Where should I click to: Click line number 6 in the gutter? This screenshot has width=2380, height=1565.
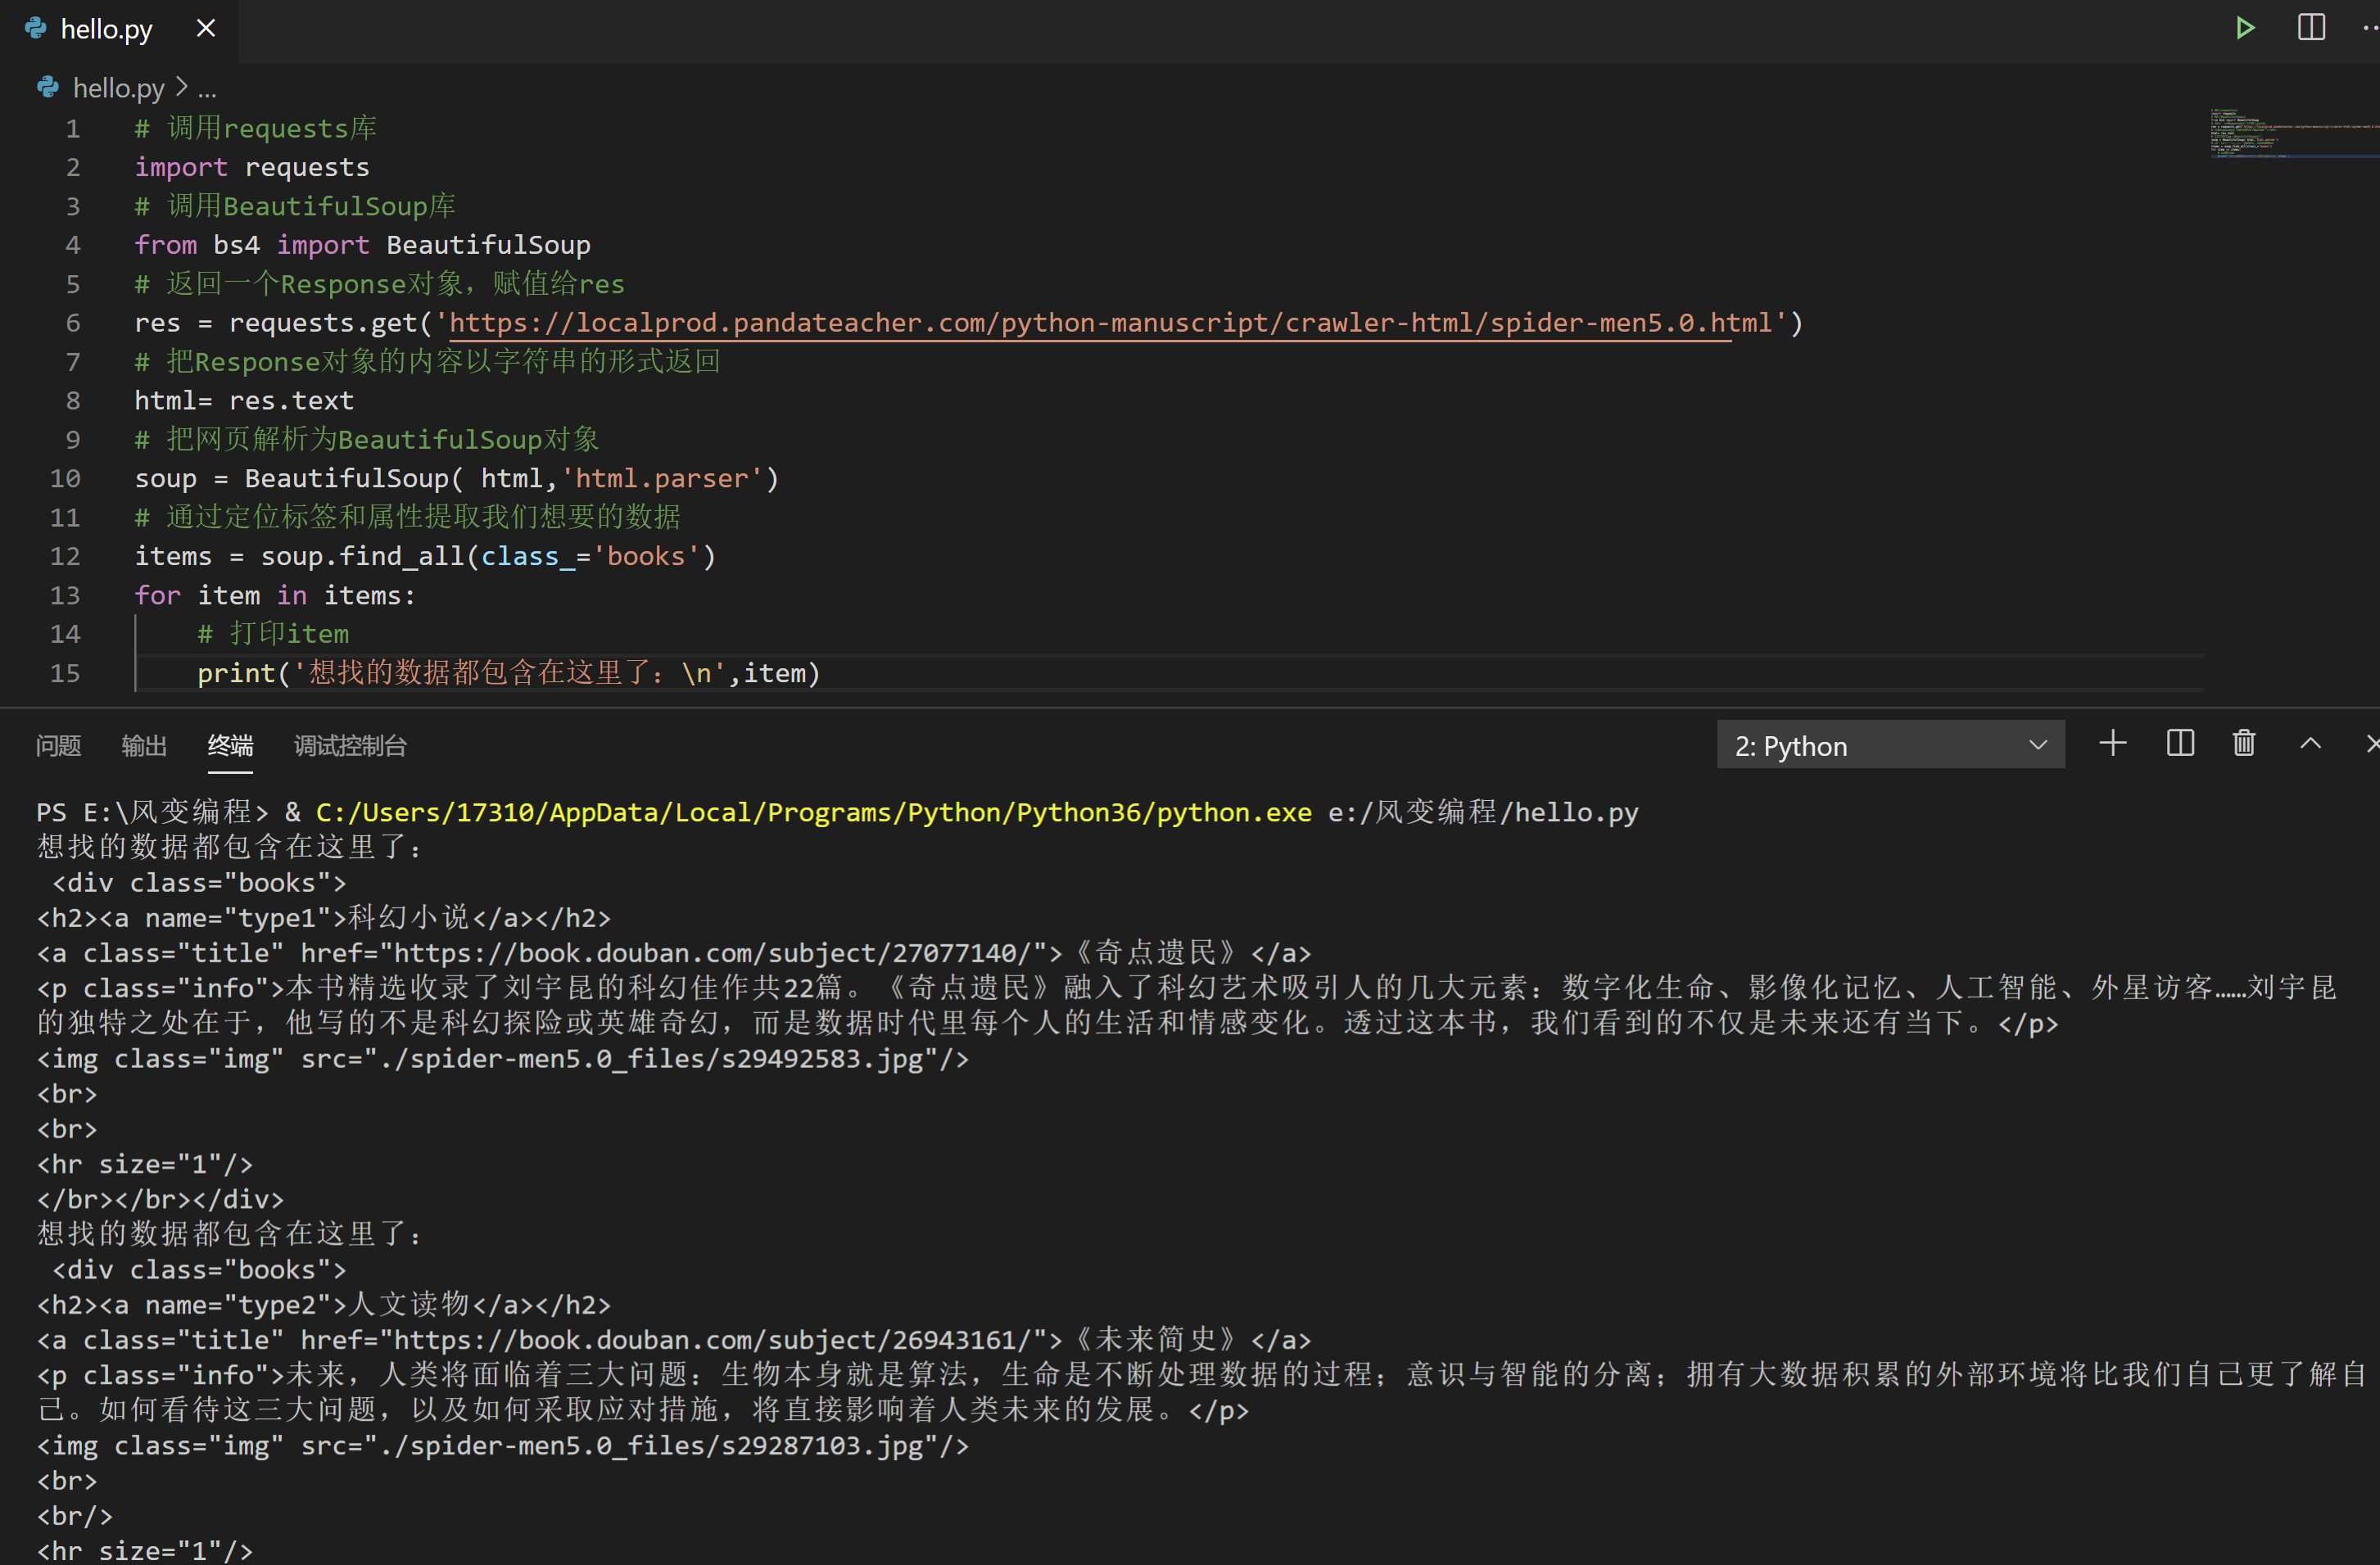[x=73, y=323]
